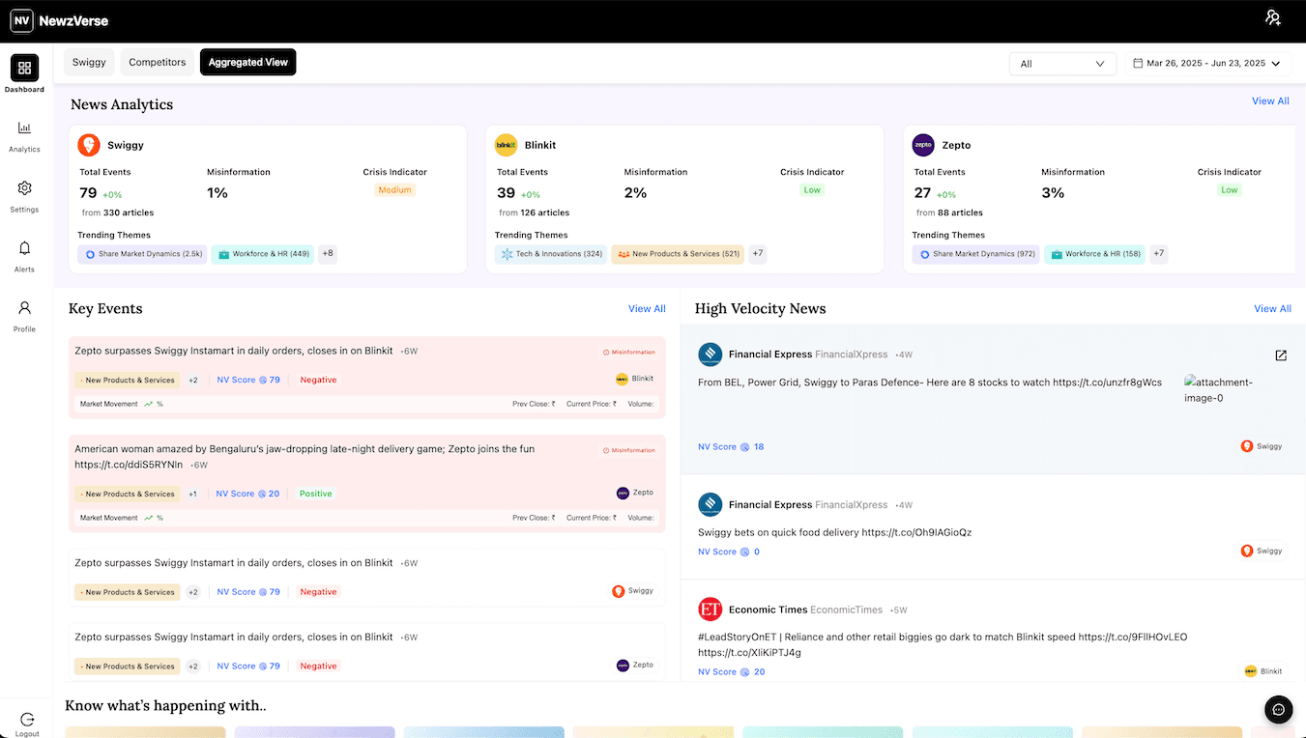Click the Misinformation 3% value on Zepto card
The image size is (1306, 738).
[1053, 192]
